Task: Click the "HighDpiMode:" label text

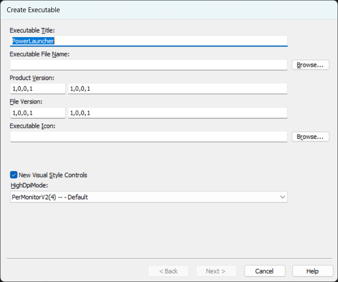Action: click(29, 185)
